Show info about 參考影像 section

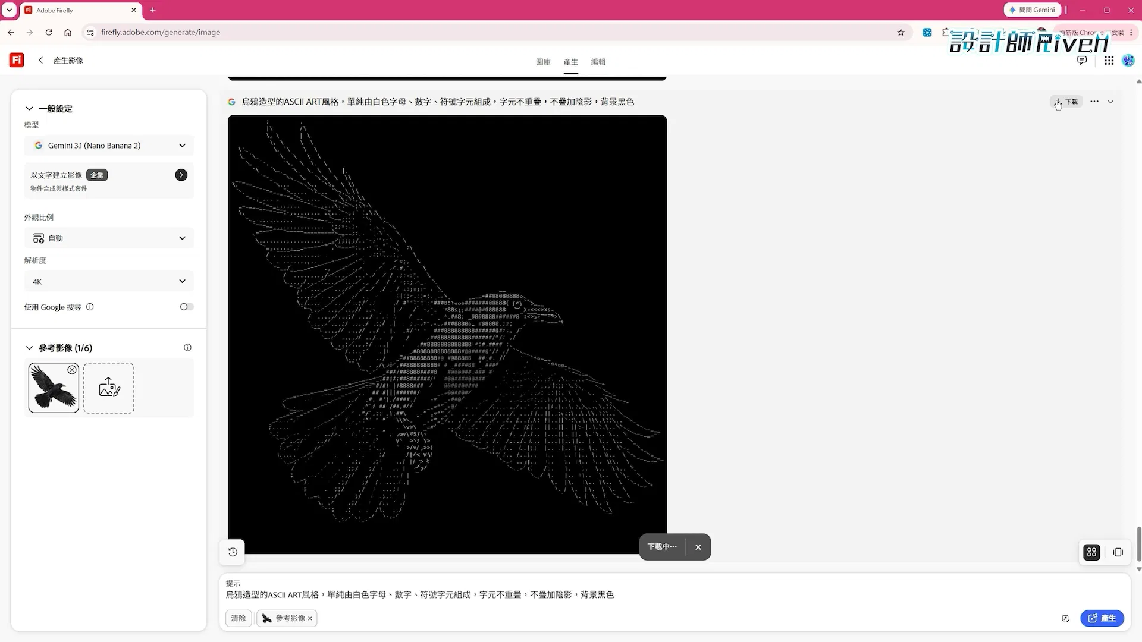(x=187, y=348)
